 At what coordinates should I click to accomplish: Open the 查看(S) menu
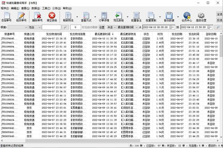[25, 8]
